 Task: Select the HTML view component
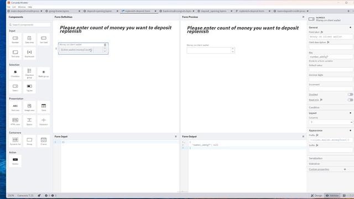point(15,122)
